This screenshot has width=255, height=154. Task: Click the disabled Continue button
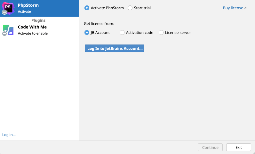tap(210, 147)
